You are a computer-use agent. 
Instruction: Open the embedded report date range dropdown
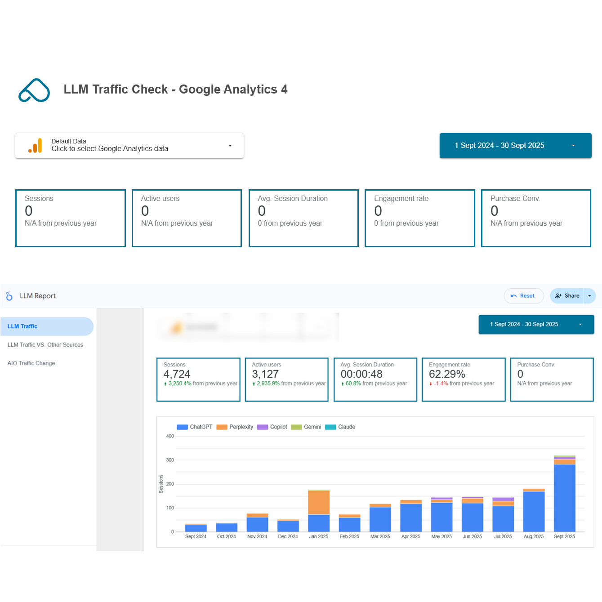536,325
